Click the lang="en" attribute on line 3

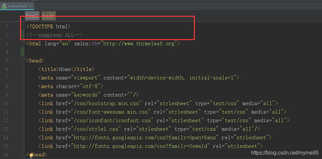58,44
